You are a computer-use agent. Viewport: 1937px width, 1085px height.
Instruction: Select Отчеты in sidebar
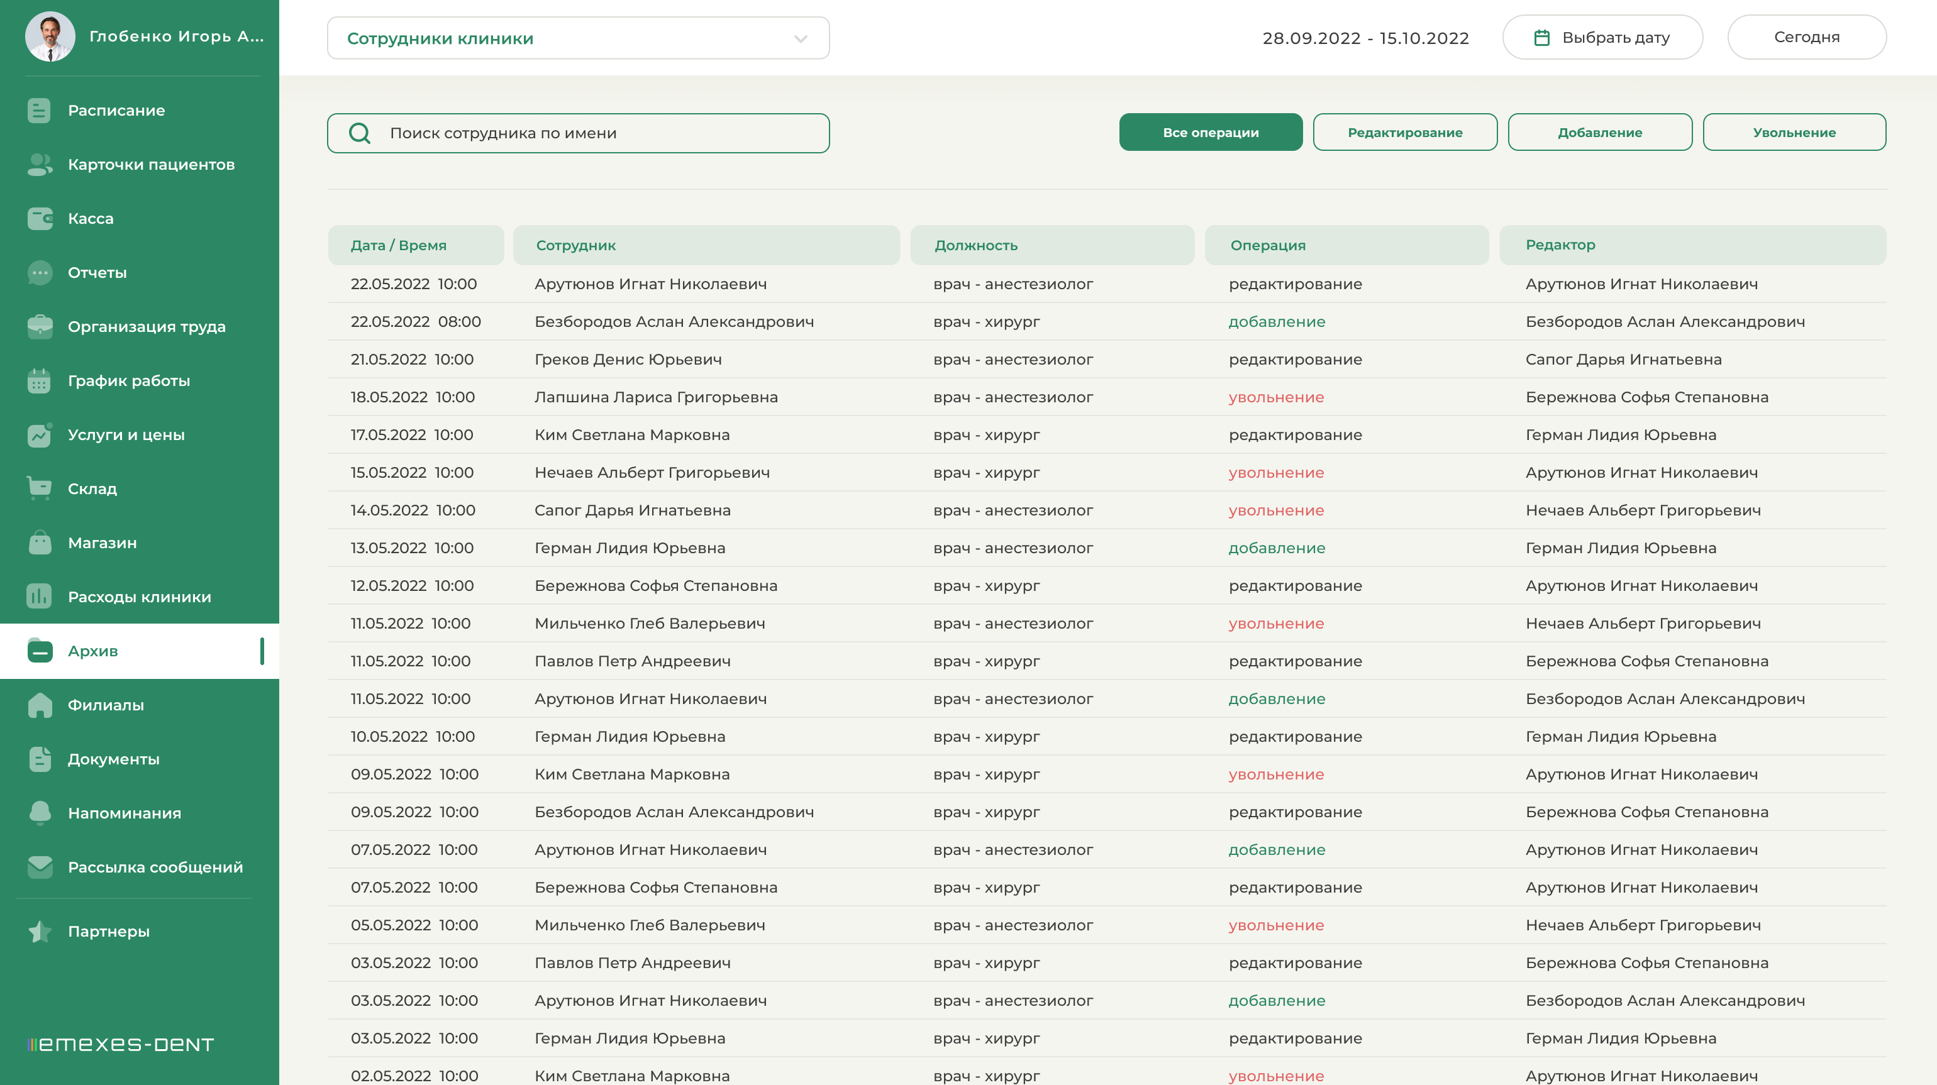(97, 273)
